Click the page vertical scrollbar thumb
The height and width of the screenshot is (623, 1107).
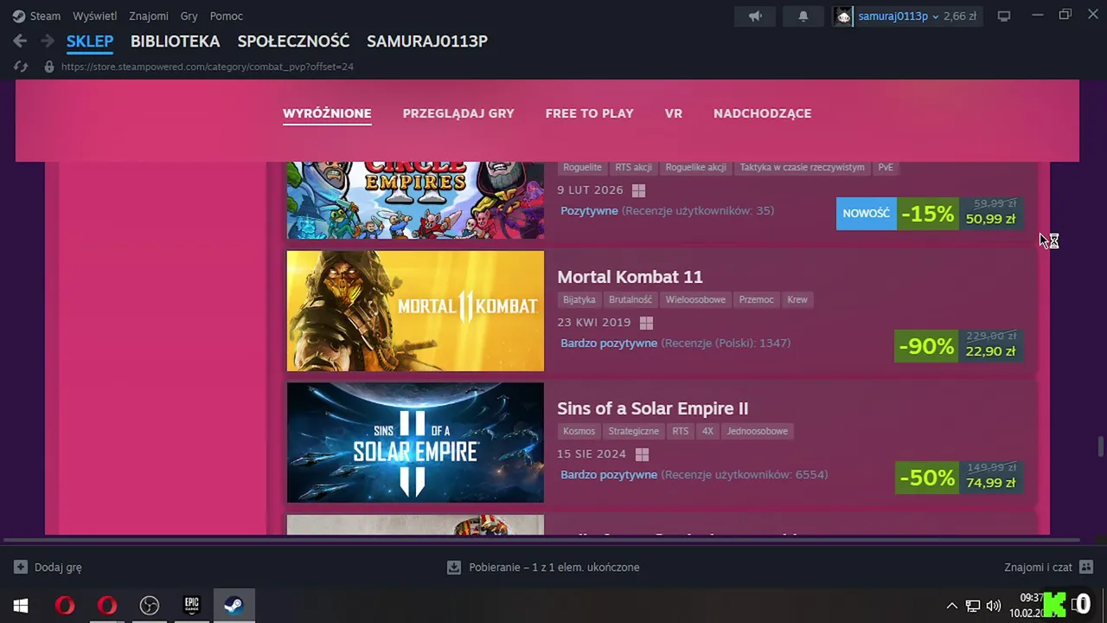[1101, 447]
